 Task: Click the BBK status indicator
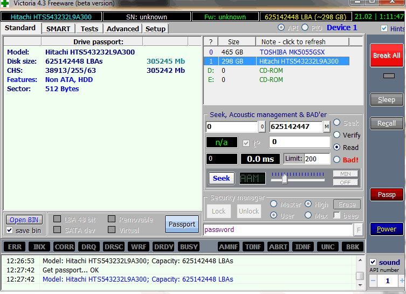click(x=353, y=247)
